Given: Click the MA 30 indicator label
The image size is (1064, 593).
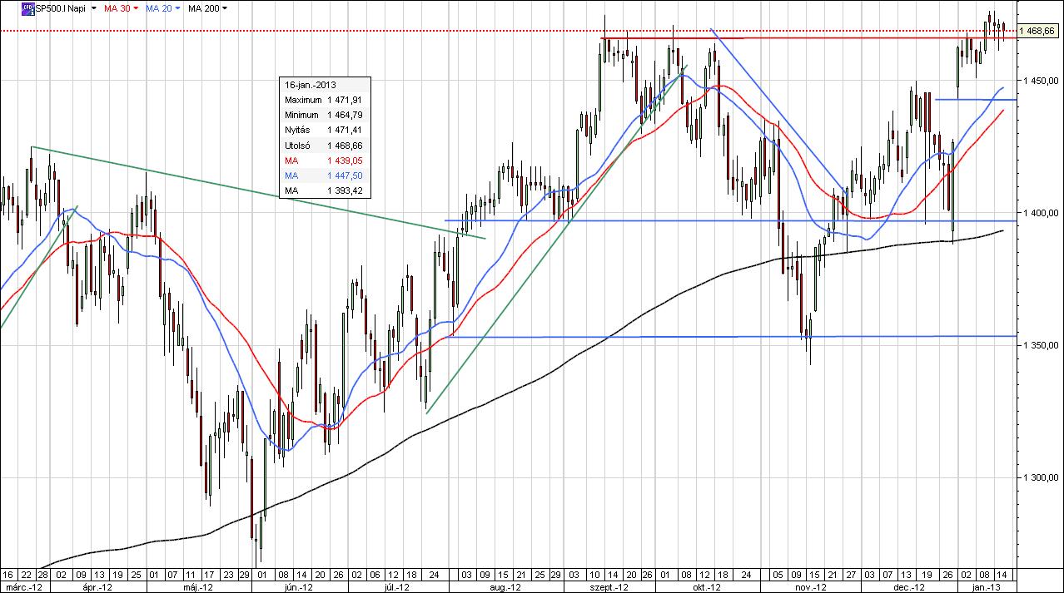Looking at the screenshot, I should click(116, 8).
